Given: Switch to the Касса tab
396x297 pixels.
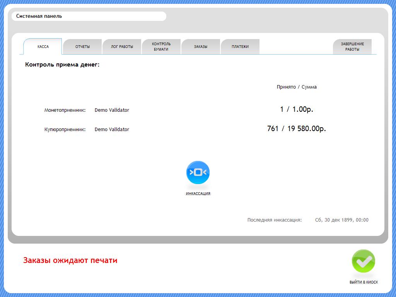Looking at the screenshot, I should [x=43, y=47].
